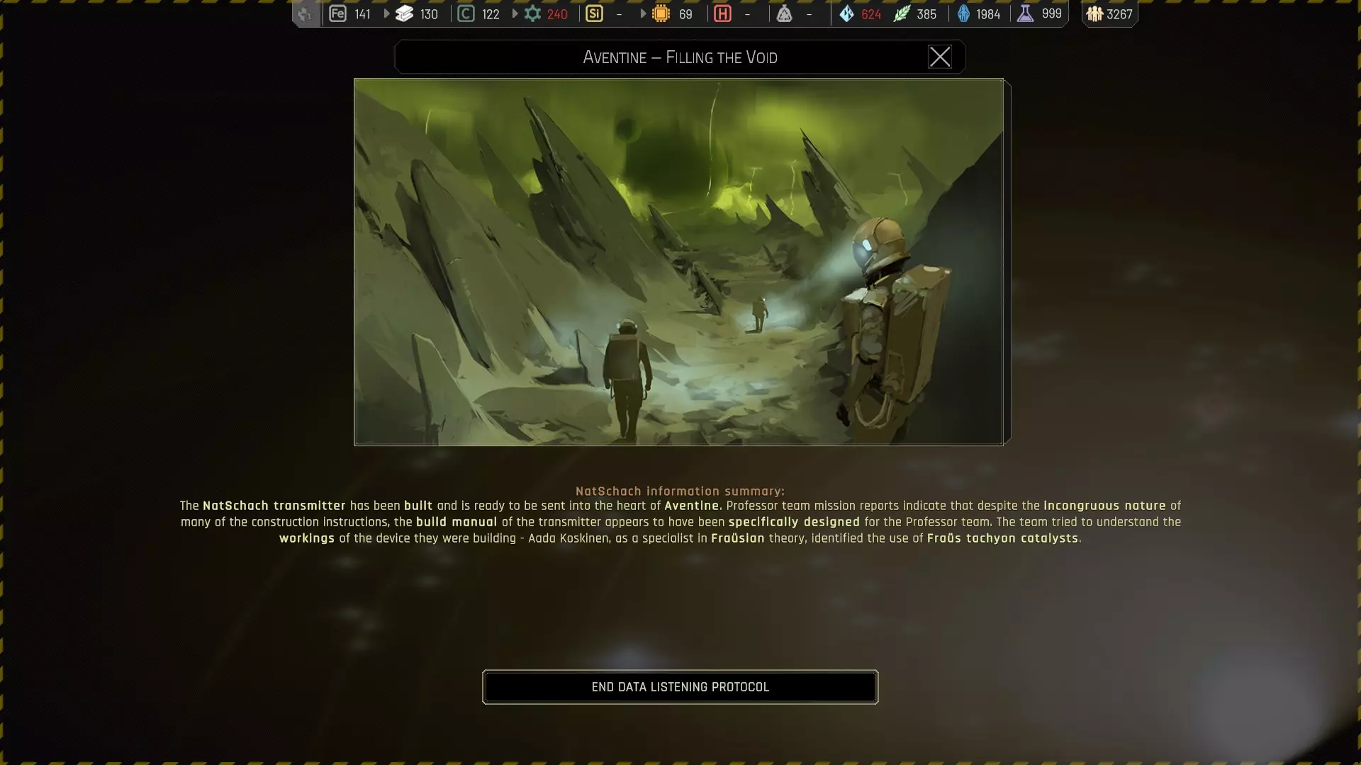The width and height of the screenshot is (1361, 765).
Task: Click the blue cryopod figure icon
Action: tap(963, 13)
